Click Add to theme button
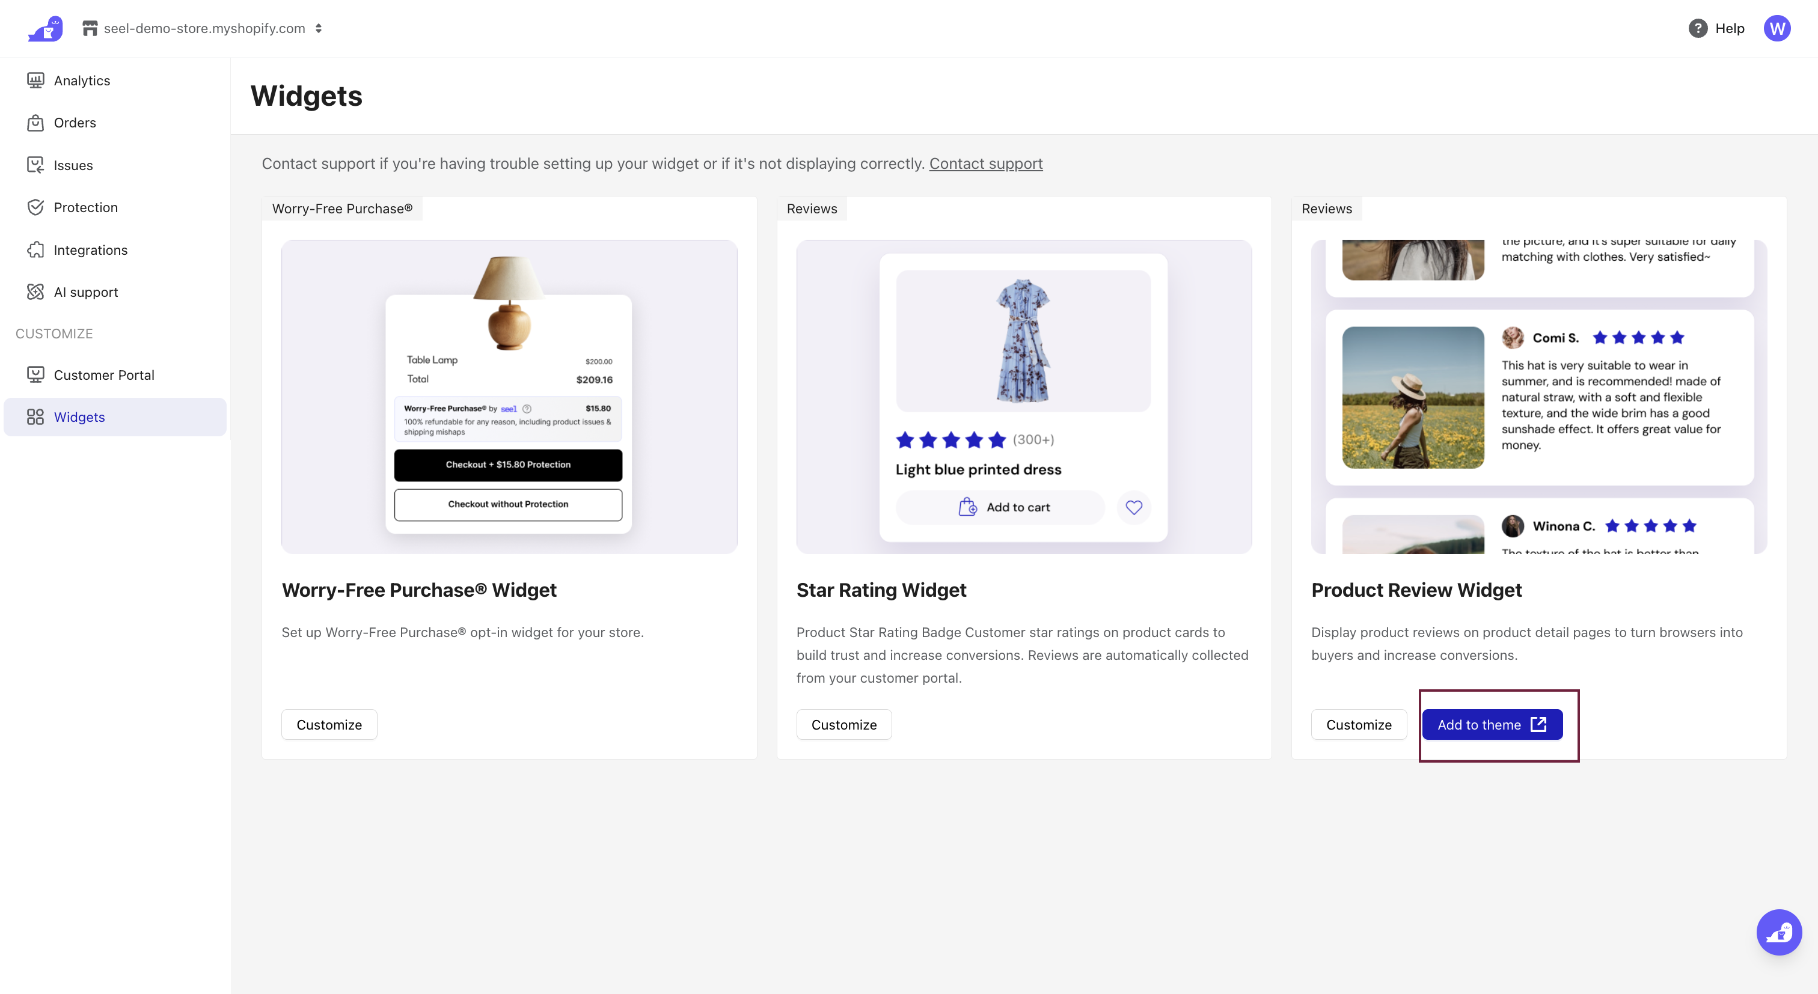 (1491, 725)
